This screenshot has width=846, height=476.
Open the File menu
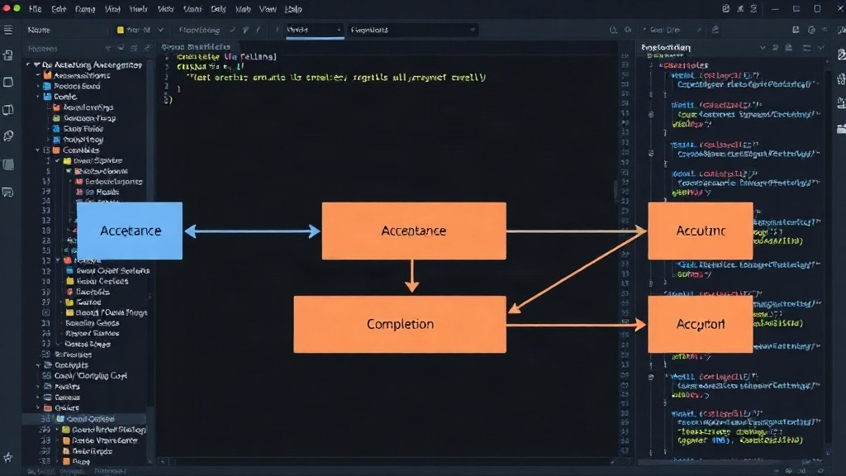tap(35, 9)
